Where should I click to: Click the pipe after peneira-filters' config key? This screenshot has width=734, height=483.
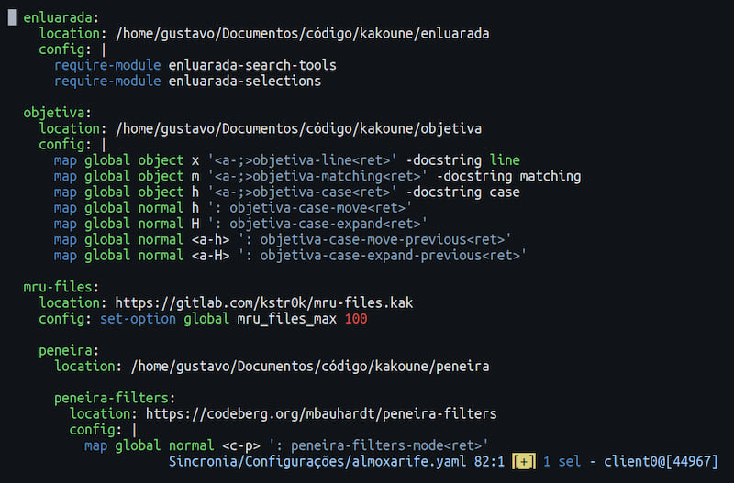(x=134, y=429)
